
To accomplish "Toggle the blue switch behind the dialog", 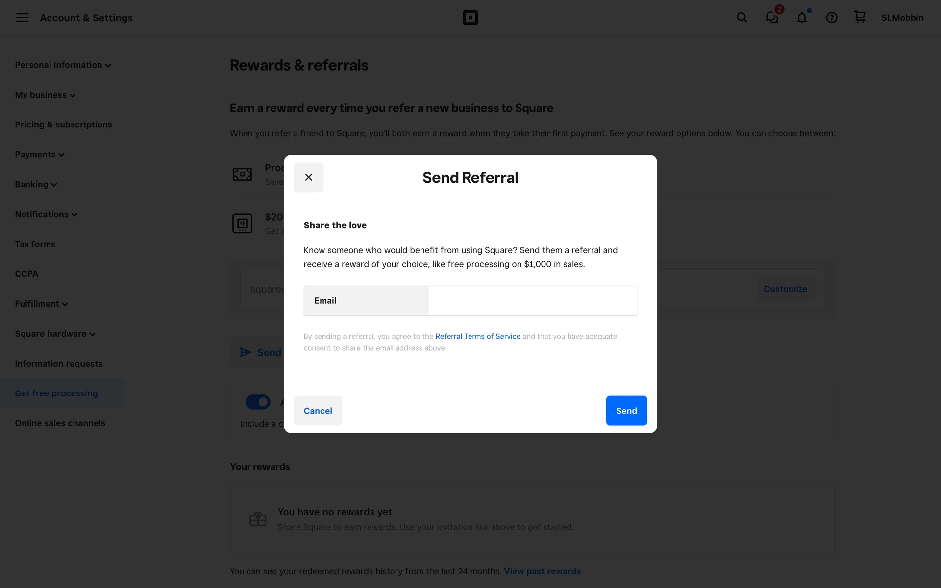I will click(x=258, y=402).
